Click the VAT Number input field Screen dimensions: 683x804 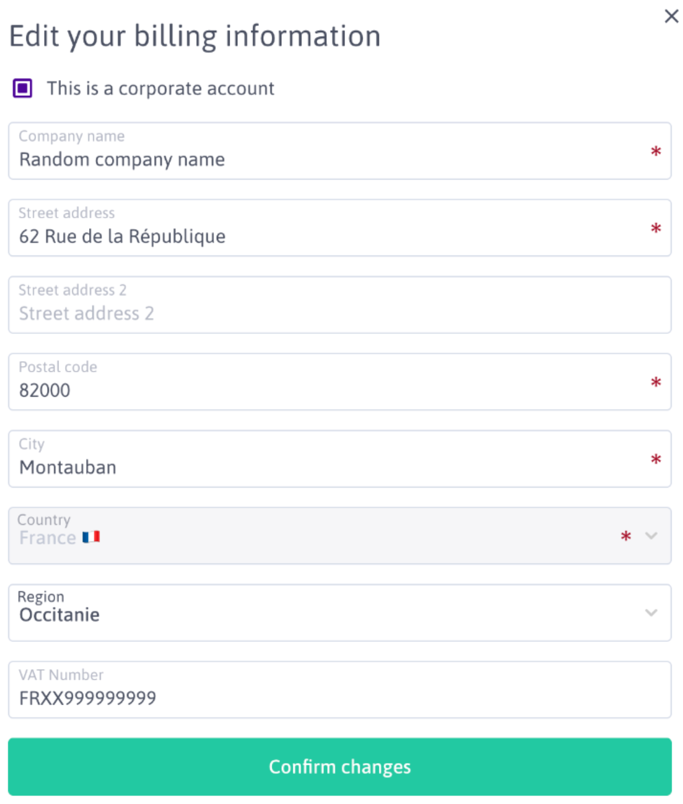pos(325,697)
